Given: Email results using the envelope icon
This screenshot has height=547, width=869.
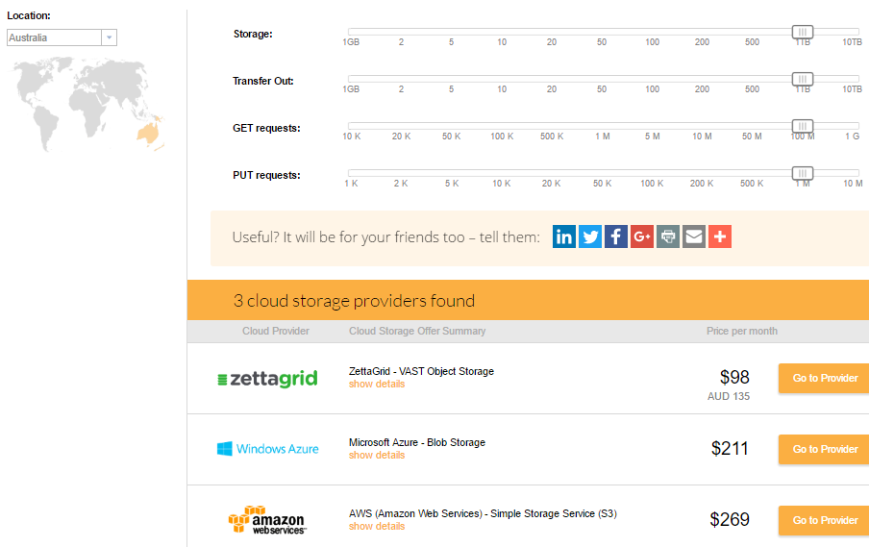Looking at the screenshot, I should point(694,236).
